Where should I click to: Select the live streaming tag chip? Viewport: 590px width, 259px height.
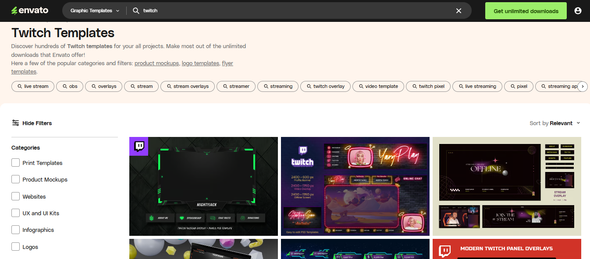pos(477,86)
